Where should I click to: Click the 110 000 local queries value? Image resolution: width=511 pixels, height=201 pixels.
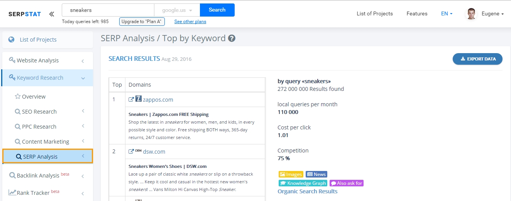288,112
